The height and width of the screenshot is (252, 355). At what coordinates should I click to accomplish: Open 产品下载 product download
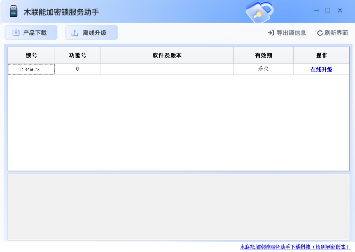click(x=31, y=33)
